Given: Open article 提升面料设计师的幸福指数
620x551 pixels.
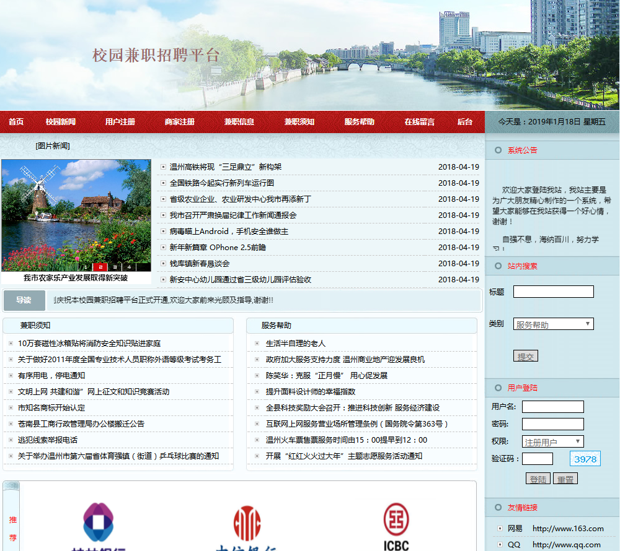Looking at the screenshot, I should click(x=311, y=391).
